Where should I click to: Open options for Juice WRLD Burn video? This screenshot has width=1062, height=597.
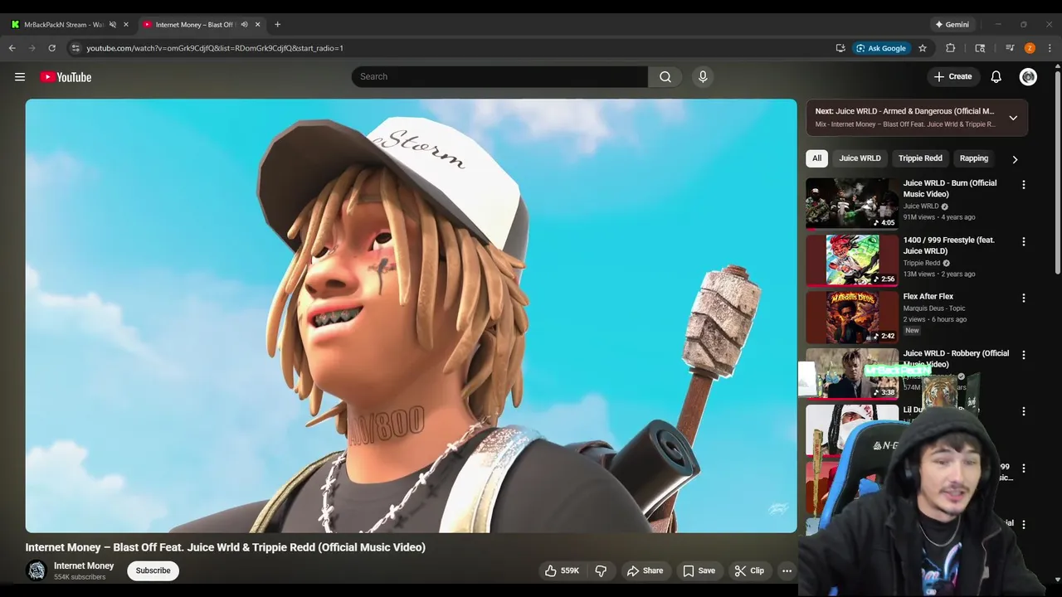click(x=1024, y=185)
